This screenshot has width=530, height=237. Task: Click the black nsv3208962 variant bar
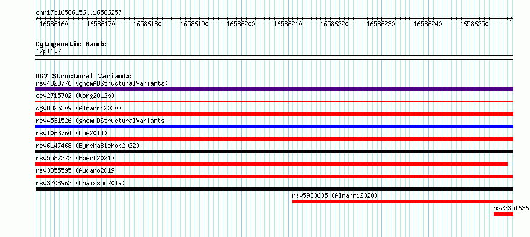click(x=274, y=189)
